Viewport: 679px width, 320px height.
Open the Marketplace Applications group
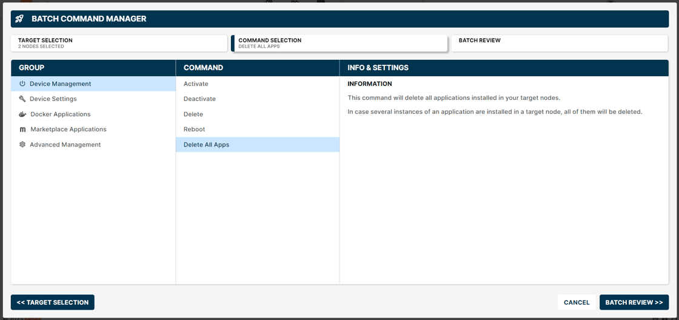click(x=93, y=129)
